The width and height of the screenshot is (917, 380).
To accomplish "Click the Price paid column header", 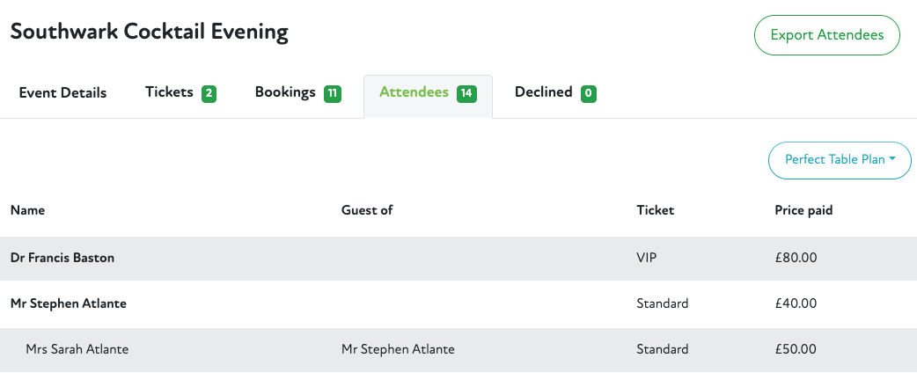I will [x=803, y=210].
